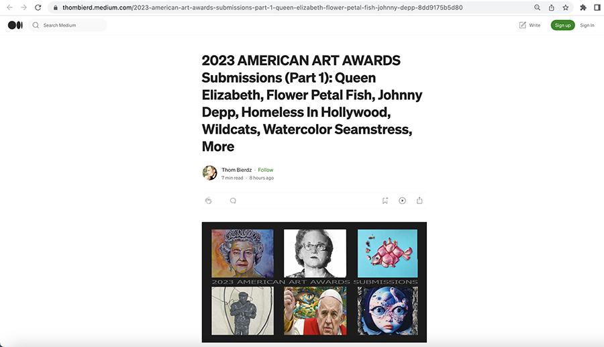Click the browser back arrow

[9, 7]
